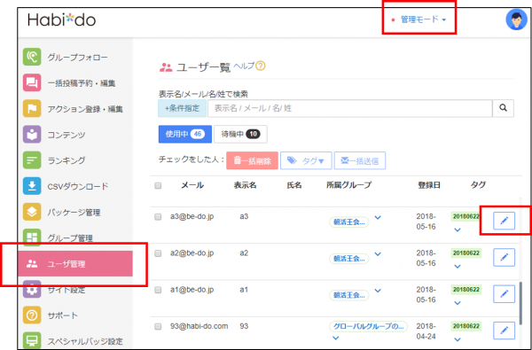Click the ユーザ管理 people icon
The image size is (532, 350).
click(32, 263)
